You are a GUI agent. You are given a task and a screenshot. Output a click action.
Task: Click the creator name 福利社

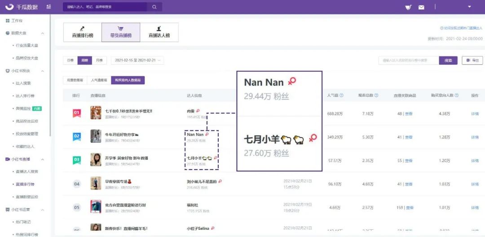tap(192, 205)
